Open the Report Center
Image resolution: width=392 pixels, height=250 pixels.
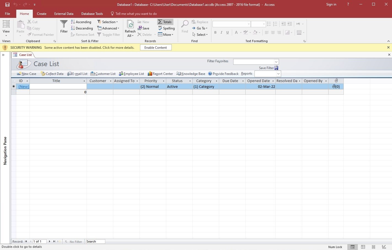[x=160, y=74]
